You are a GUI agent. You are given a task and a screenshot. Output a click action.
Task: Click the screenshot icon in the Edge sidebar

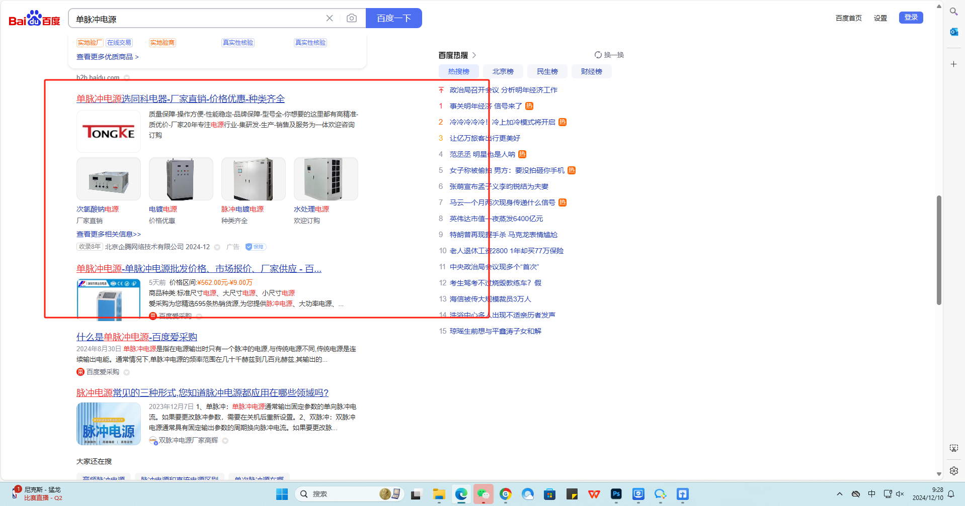[953, 448]
